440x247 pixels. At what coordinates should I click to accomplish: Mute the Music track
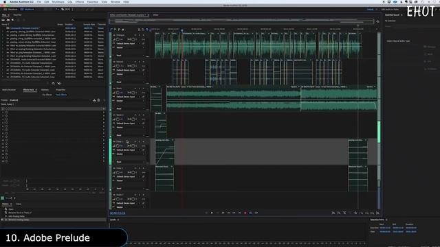(x=135, y=89)
